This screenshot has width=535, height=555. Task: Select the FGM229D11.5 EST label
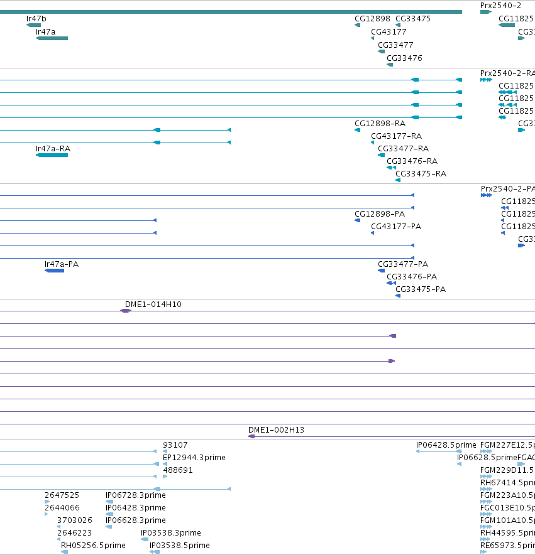click(x=507, y=470)
